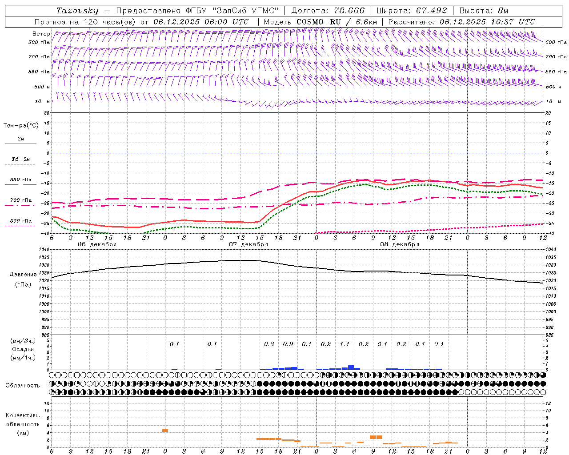This screenshot has width=569, height=455.
Task: Click the latitude value "Широта: 67.492"
Action: pos(412,11)
